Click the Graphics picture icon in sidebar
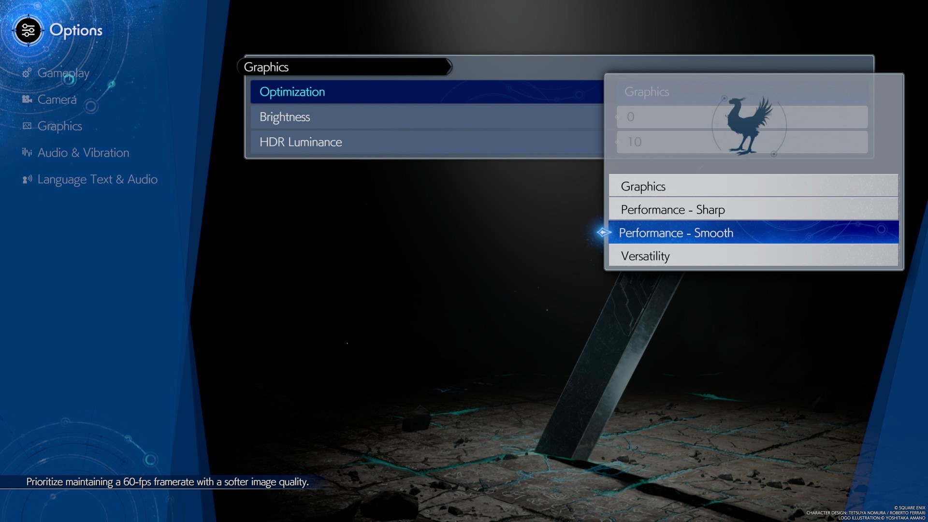The width and height of the screenshot is (928, 522). pyautogui.click(x=27, y=126)
